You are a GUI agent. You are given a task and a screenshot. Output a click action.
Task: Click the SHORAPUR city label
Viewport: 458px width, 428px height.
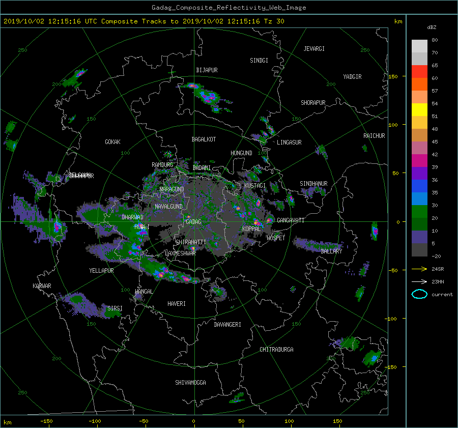click(313, 103)
